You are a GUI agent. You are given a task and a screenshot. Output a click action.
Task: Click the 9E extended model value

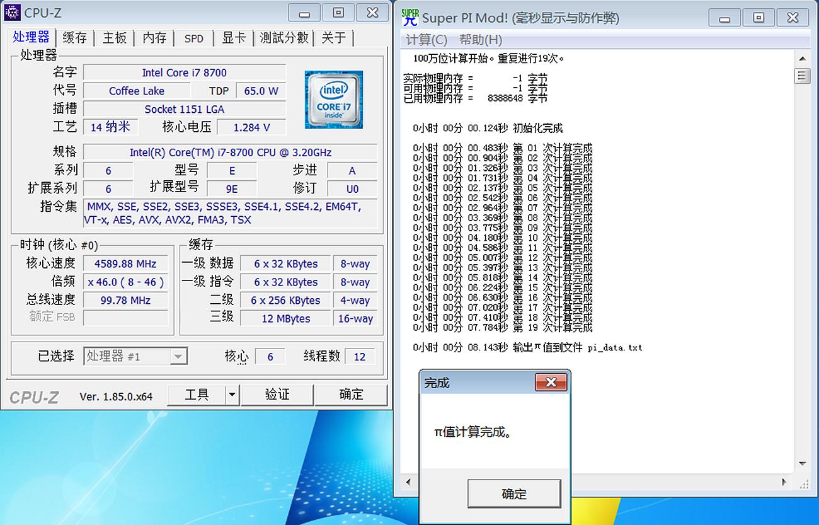point(232,189)
